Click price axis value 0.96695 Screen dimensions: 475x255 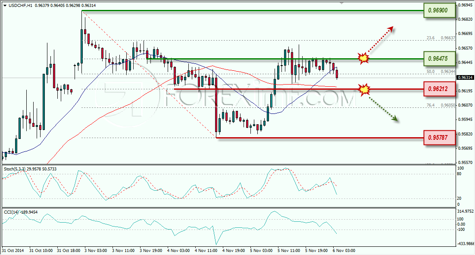(466, 34)
